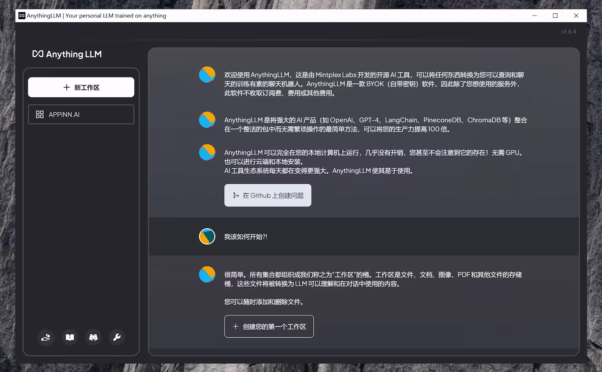Screen dimensions: 602x372
Task: Close the AnythingLLM window
Action: click(576, 16)
